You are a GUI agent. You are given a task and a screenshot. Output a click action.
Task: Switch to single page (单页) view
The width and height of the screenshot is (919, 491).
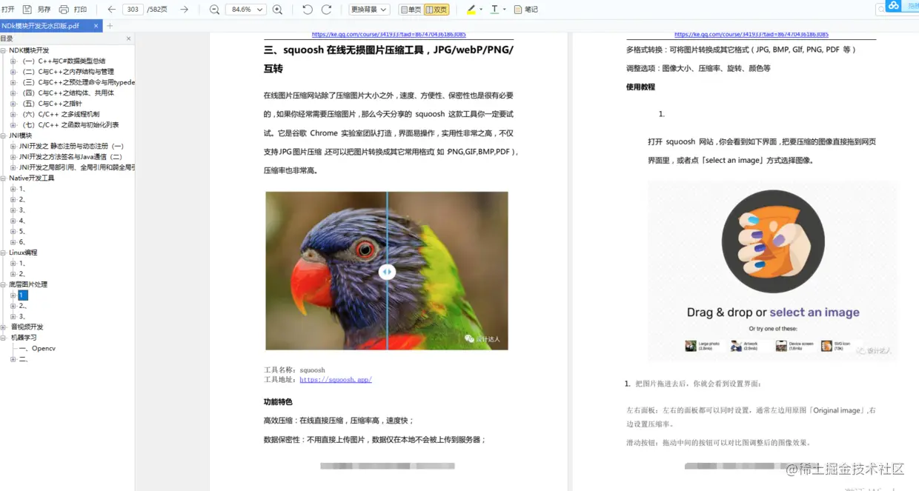[411, 10]
